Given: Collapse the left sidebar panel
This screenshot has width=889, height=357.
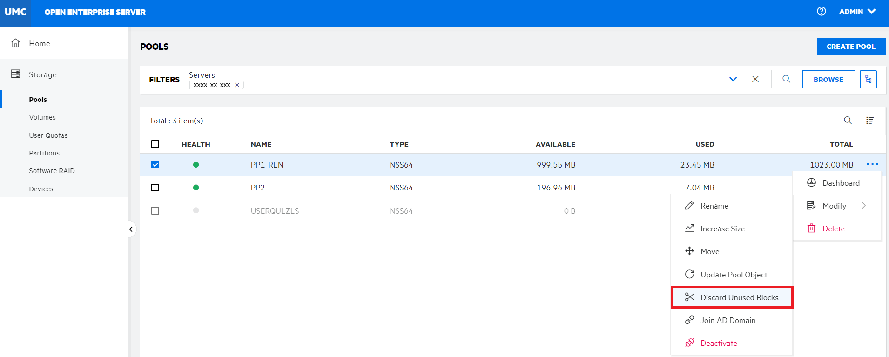Looking at the screenshot, I should pyautogui.click(x=131, y=229).
